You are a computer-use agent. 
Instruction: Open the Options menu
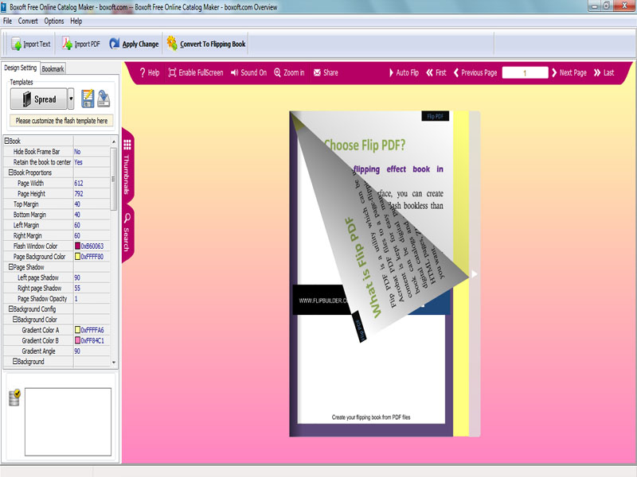point(54,21)
